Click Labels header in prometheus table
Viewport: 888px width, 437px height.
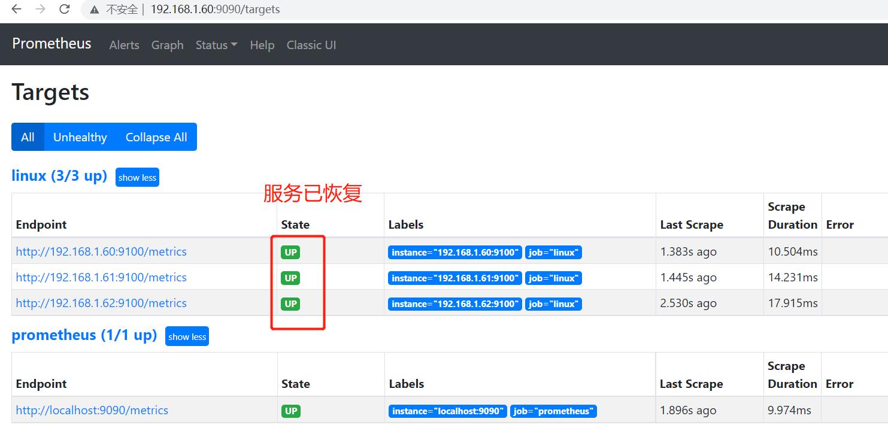click(x=407, y=384)
